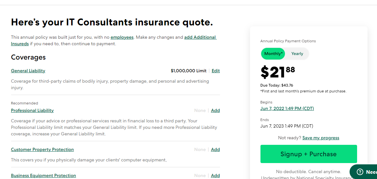Add Professional Liability coverage

tap(215, 110)
